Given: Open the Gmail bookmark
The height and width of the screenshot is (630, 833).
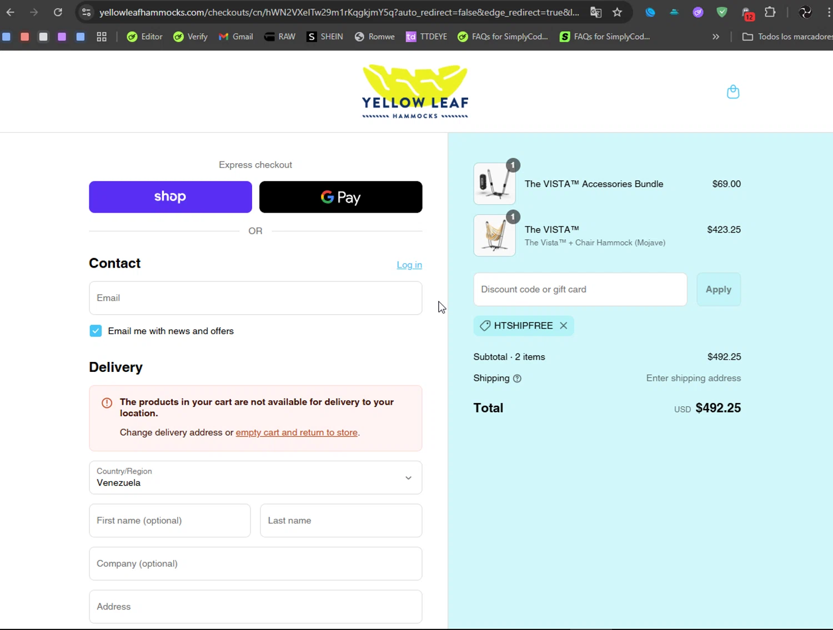Looking at the screenshot, I should [236, 37].
